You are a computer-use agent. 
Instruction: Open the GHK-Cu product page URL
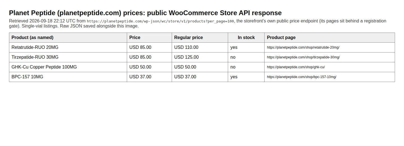coord(296,67)
